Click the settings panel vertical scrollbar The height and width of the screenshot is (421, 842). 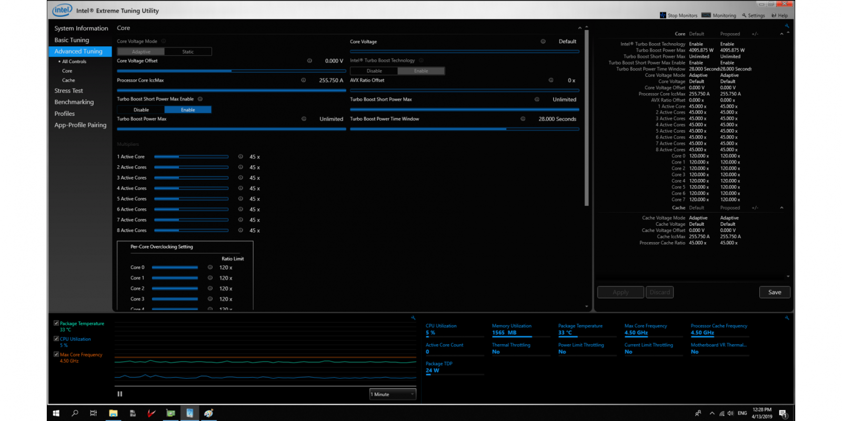tap(587, 118)
